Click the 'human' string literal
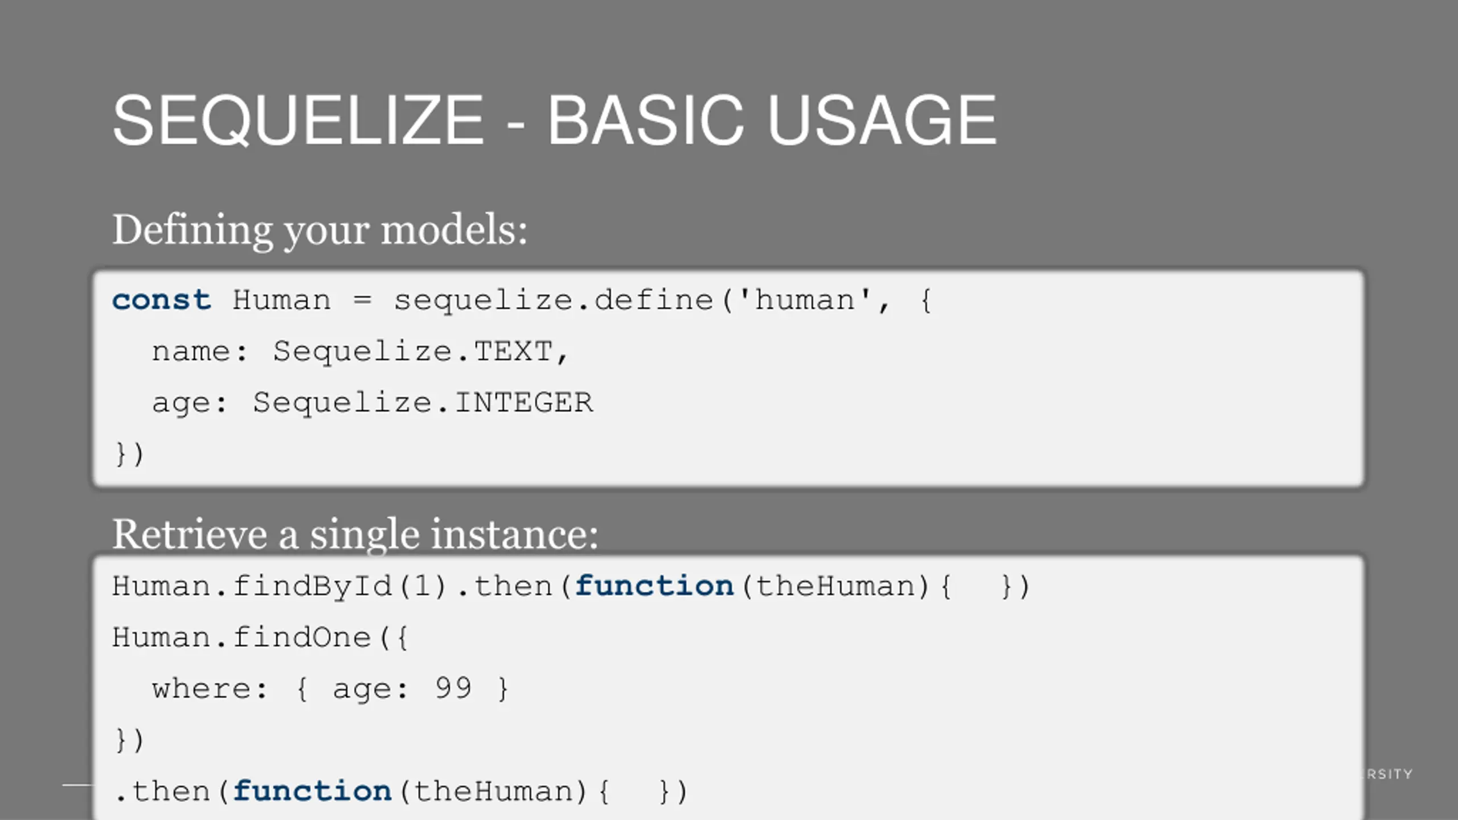This screenshot has width=1458, height=820. 805,300
